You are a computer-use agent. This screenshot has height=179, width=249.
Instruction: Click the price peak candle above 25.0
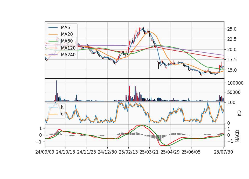click(x=141, y=27)
